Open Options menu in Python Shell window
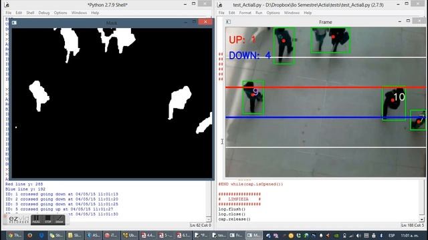The height and width of the screenshot is (240, 428). (x=60, y=13)
